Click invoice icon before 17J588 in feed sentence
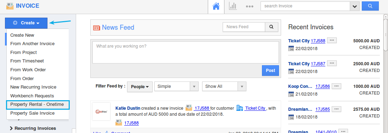The height and width of the screenshot is (133, 388). (x=189, y=108)
